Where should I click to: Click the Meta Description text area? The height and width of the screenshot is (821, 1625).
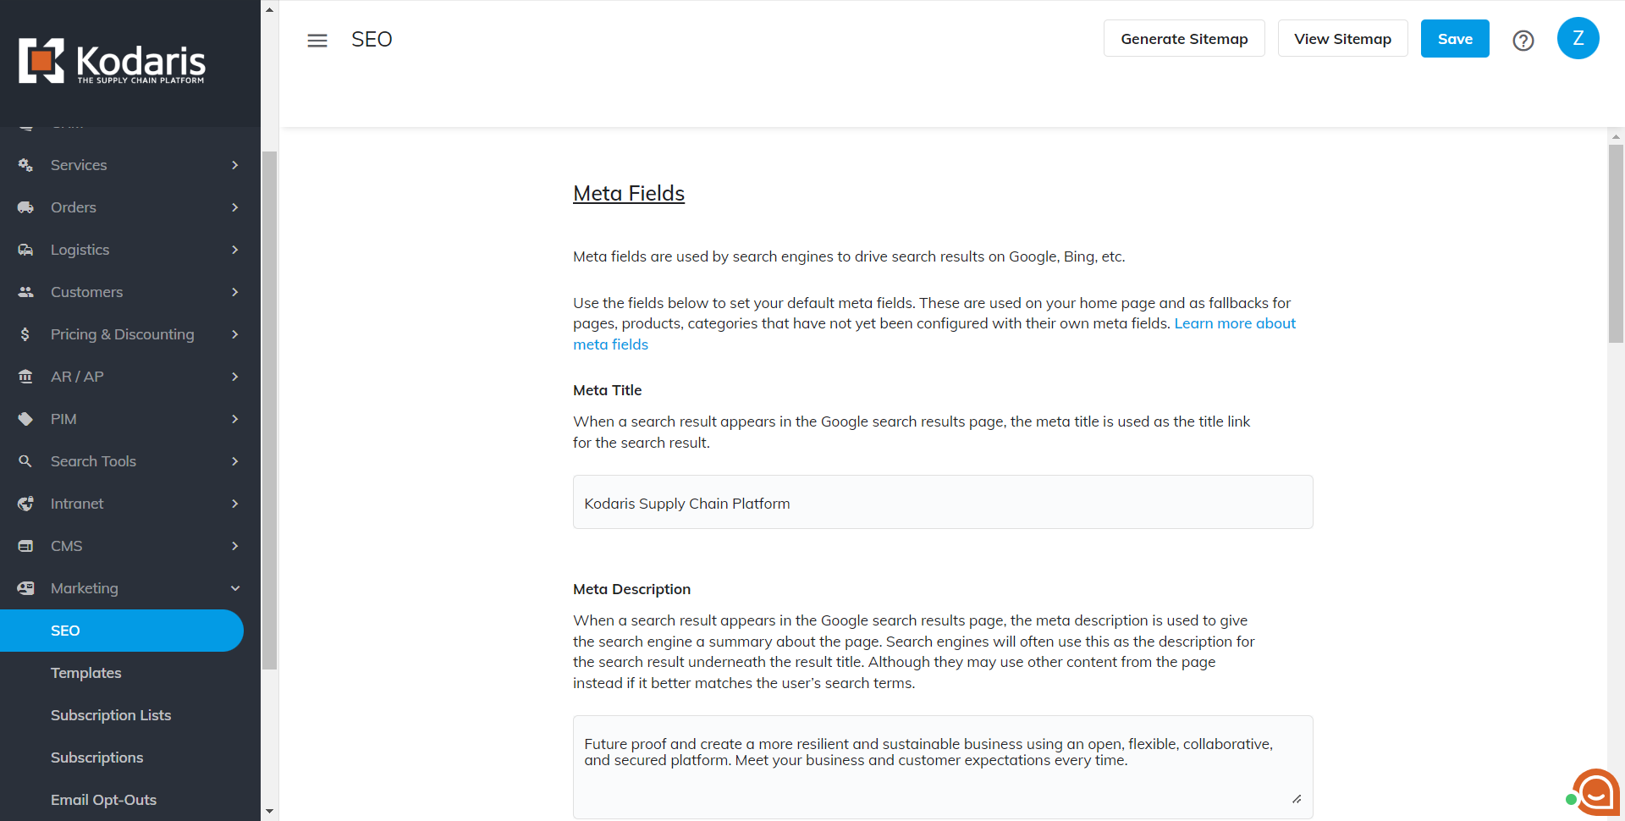coord(943,767)
